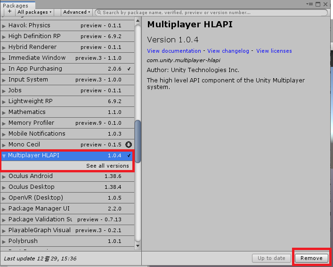Click the package search field
333x267 pixels.
pyautogui.click(x=211, y=13)
